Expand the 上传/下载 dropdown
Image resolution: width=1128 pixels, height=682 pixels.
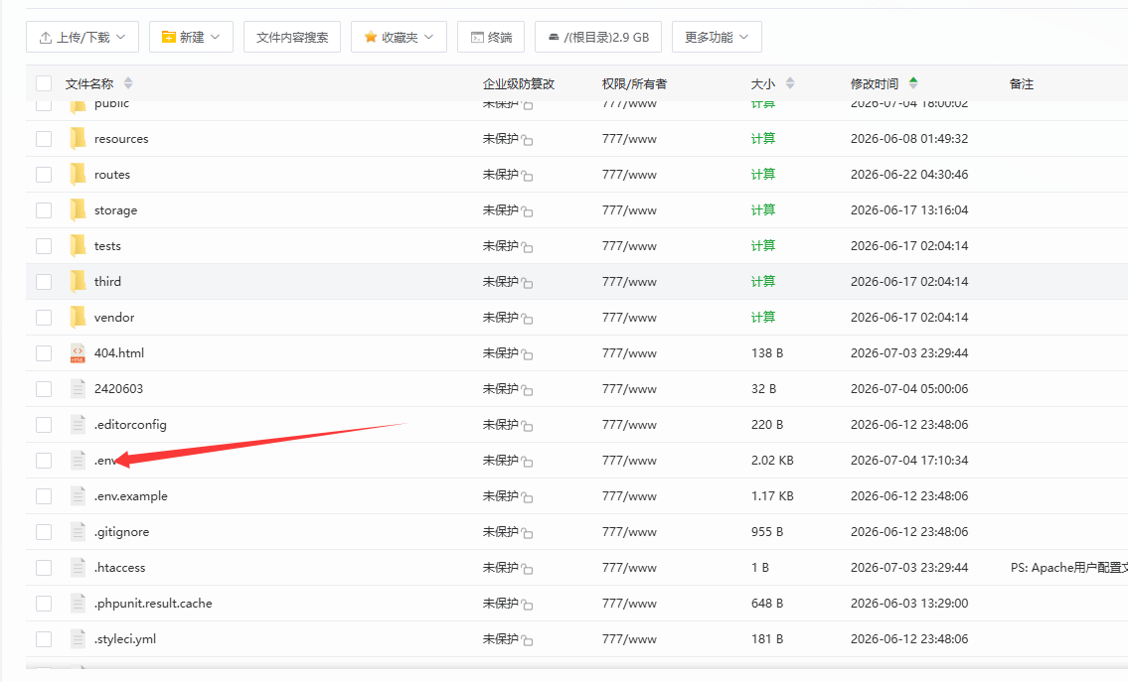82,37
